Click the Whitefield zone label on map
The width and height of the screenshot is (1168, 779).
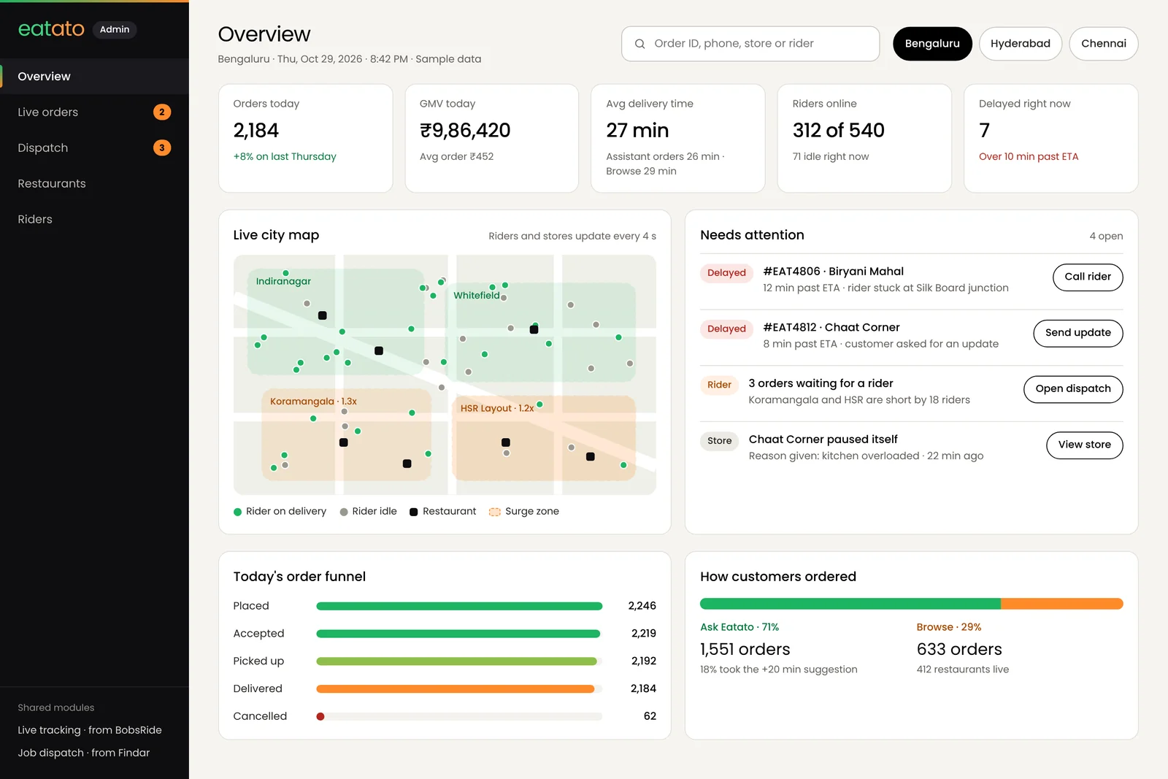tap(477, 296)
